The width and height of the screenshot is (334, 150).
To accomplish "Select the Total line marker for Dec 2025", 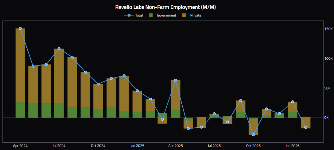I will tap(279, 114).
